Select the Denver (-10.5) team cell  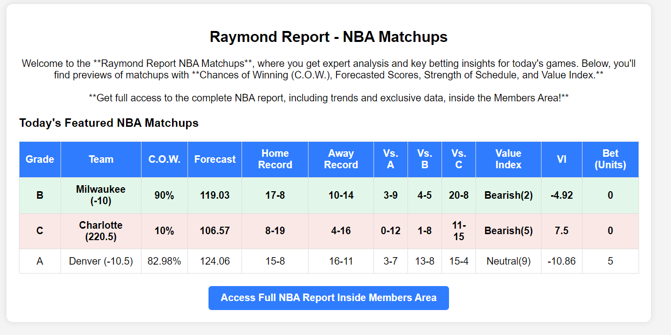[101, 261]
